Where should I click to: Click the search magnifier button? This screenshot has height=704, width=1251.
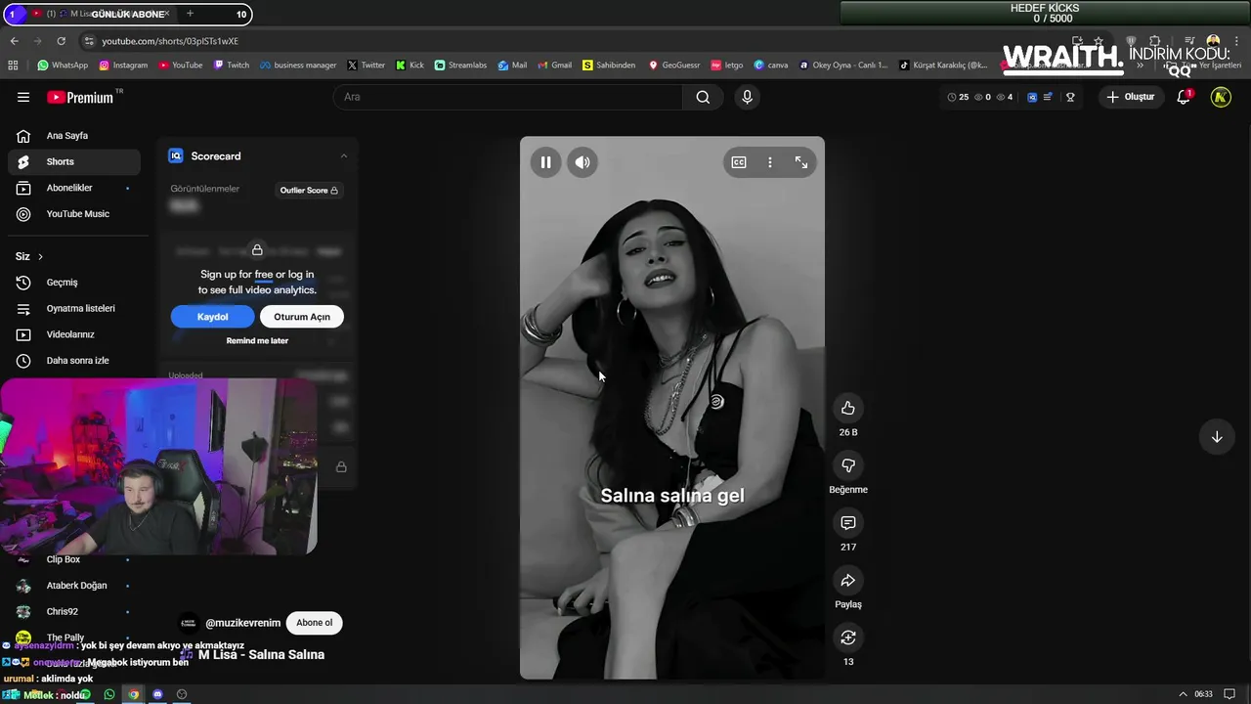click(703, 97)
